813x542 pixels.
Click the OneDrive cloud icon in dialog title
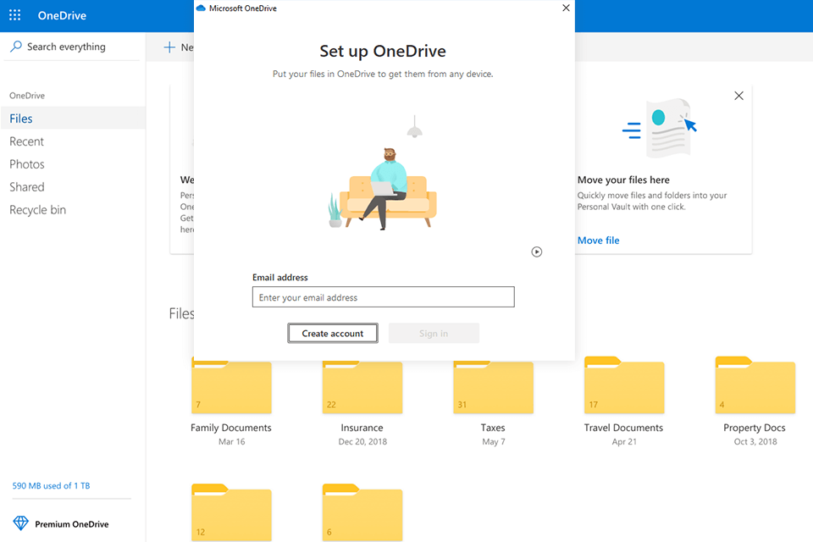[x=202, y=8]
